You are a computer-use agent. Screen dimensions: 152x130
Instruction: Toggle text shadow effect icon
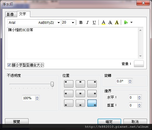click(x=110, y=22)
